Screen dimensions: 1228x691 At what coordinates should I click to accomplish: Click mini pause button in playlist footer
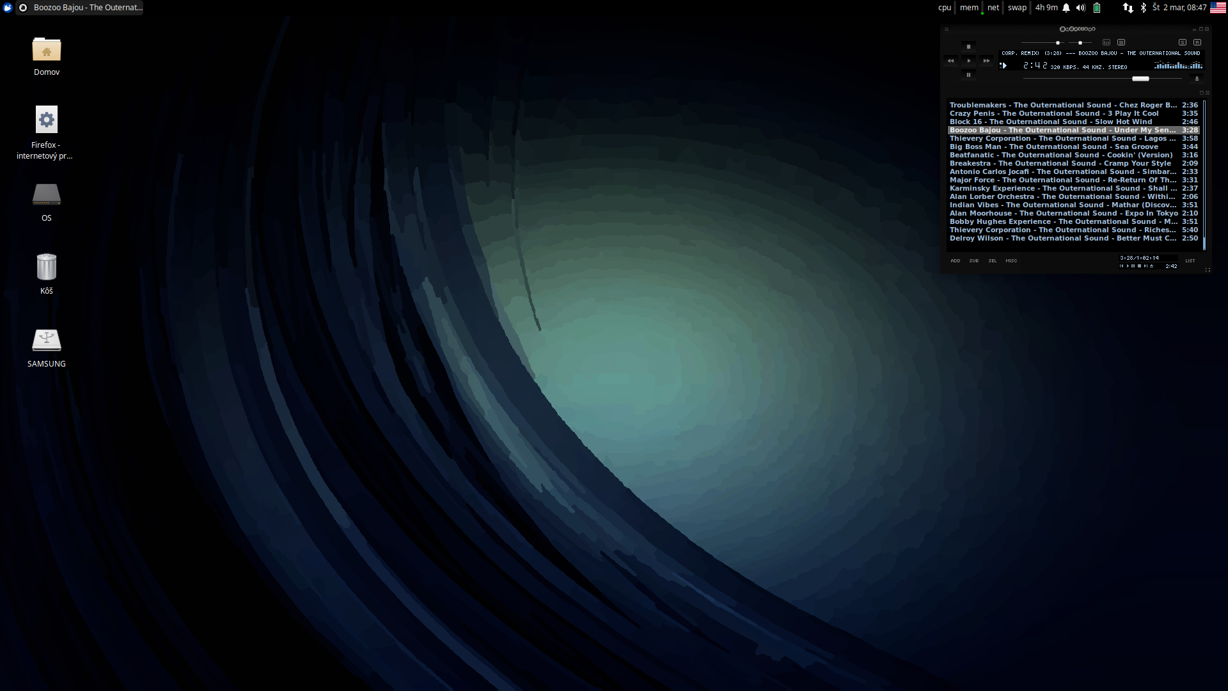point(1133,266)
